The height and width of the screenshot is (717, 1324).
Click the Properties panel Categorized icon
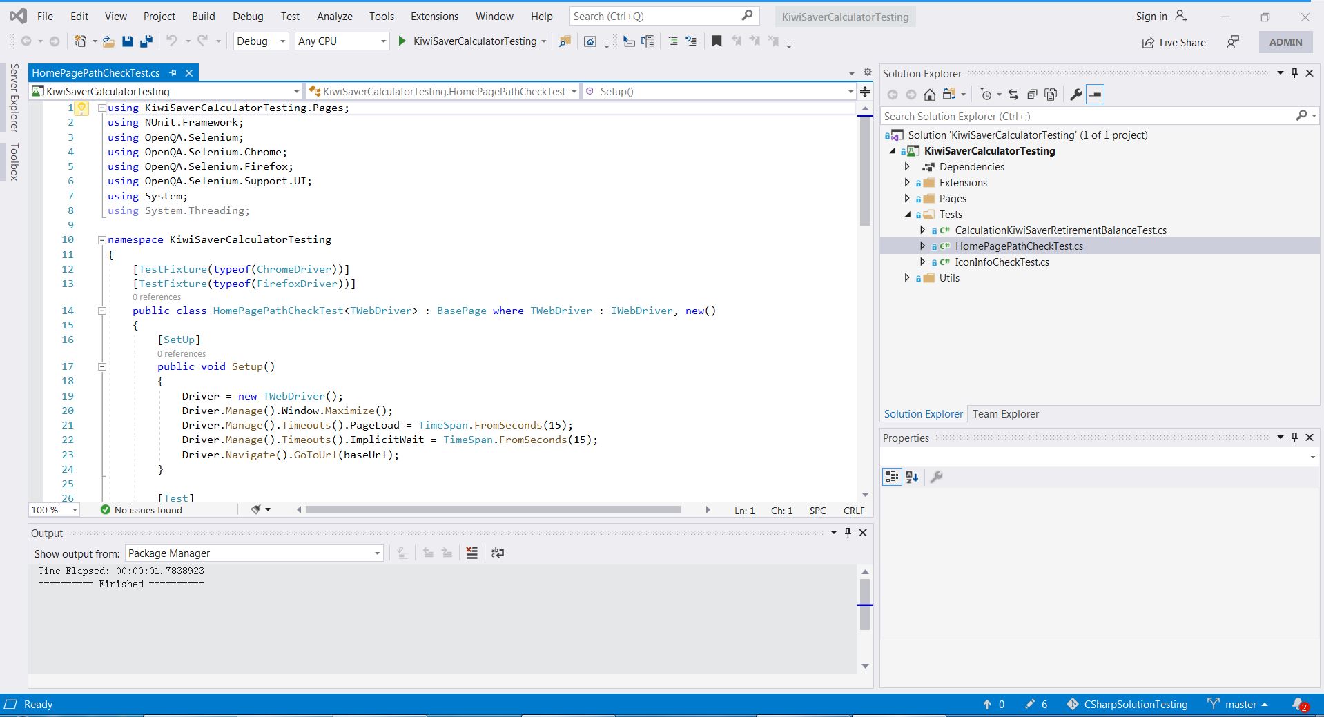point(893,477)
